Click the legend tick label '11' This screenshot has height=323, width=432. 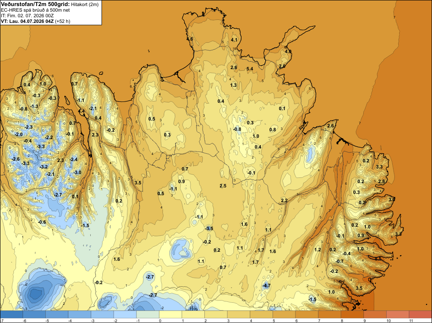coord(411,320)
